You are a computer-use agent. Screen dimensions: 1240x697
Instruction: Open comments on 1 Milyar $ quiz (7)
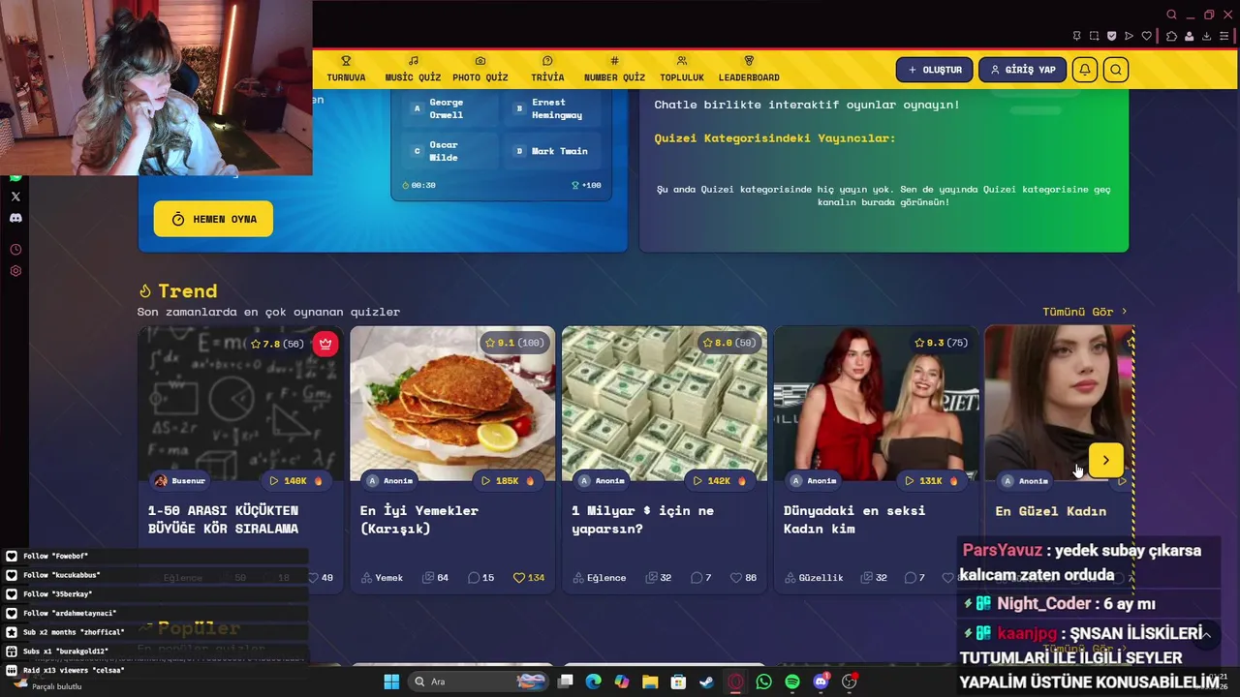[x=701, y=578]
